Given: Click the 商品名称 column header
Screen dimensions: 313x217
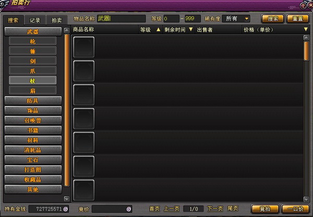Looking at the screenshot, I should pos(83,30).
